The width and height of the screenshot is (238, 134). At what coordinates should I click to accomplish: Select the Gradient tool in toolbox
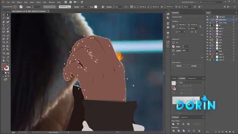(7, 46)
